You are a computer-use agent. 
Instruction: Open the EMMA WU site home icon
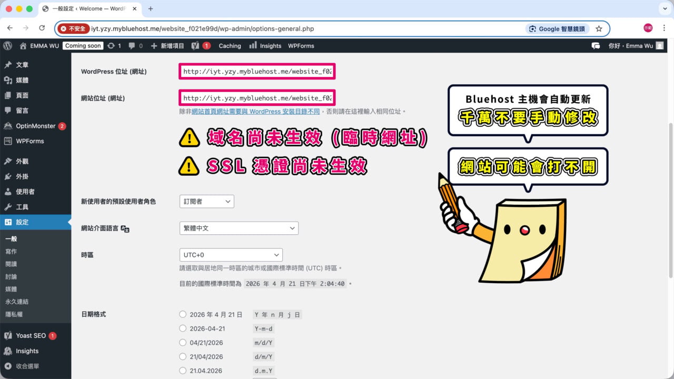[x=23, y=46]
